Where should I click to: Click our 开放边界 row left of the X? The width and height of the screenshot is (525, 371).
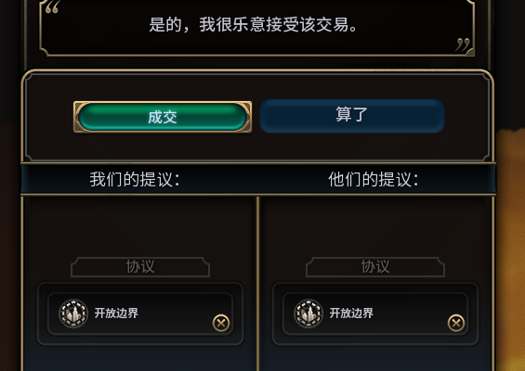(x=129, y=313)
